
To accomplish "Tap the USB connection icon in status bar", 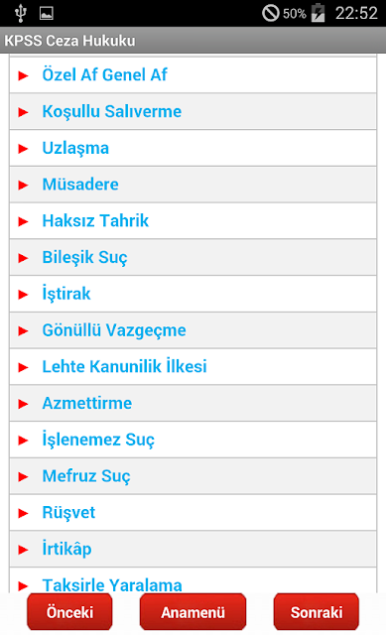I will click(20, 13).
